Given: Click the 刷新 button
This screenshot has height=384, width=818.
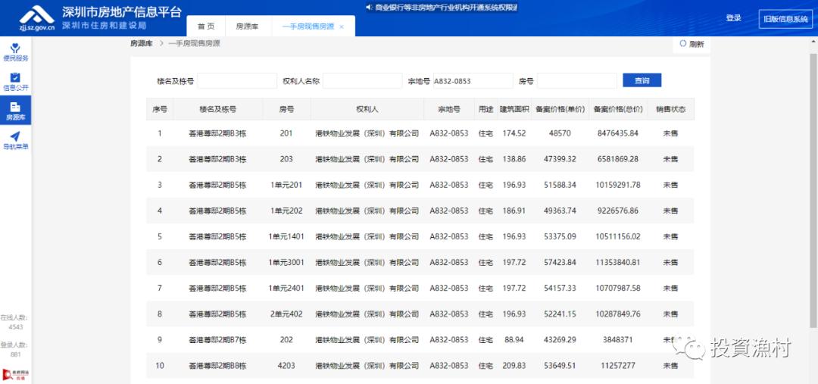Looking at the screenshot, I should click(692, 45).
